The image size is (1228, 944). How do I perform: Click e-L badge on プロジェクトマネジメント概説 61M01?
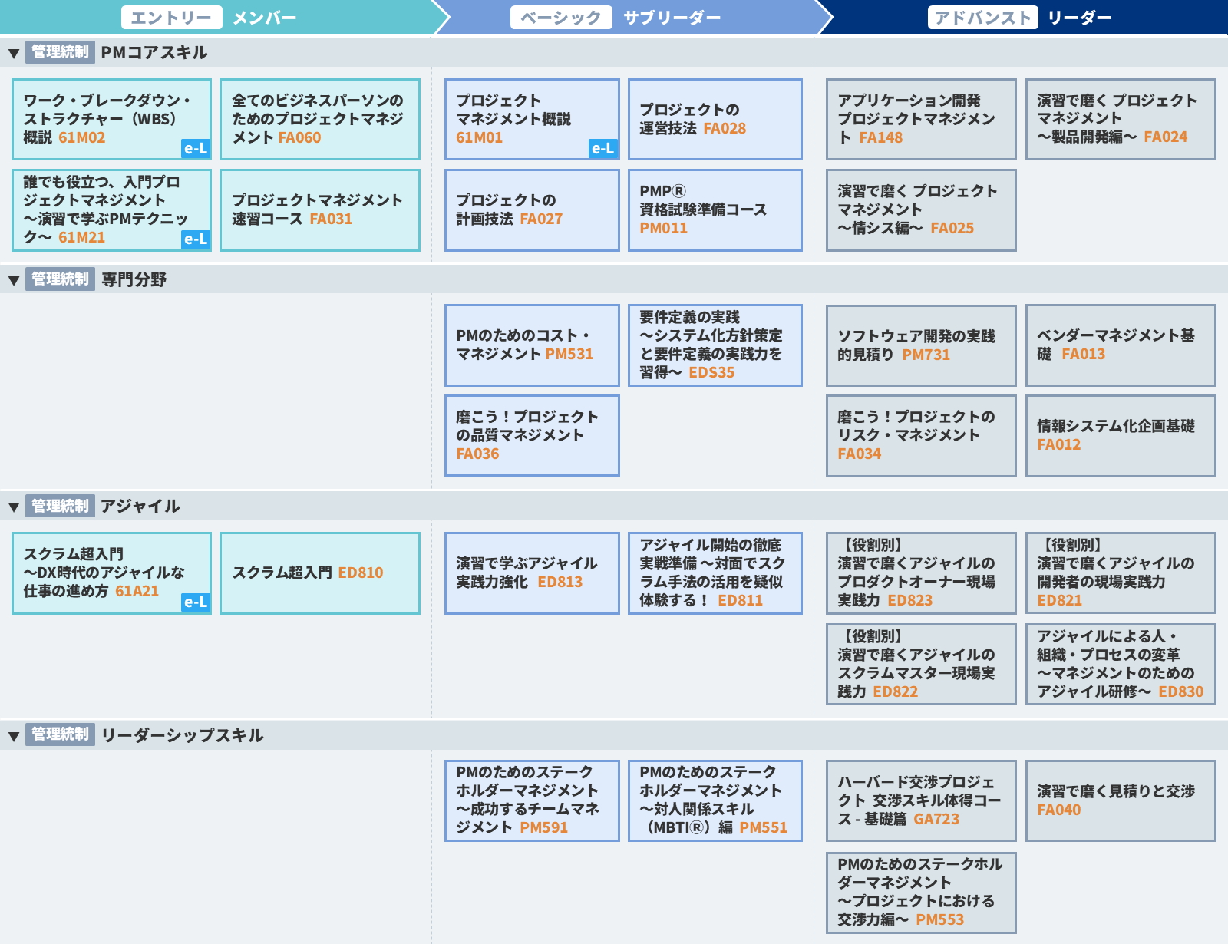(x=603, y=148)
